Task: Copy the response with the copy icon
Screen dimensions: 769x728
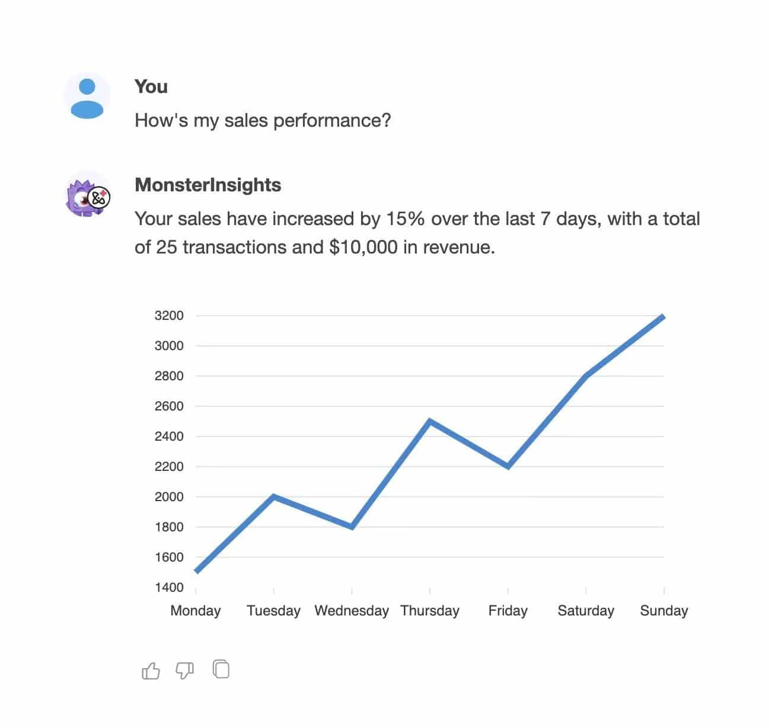Action: [x=221, y=669]
